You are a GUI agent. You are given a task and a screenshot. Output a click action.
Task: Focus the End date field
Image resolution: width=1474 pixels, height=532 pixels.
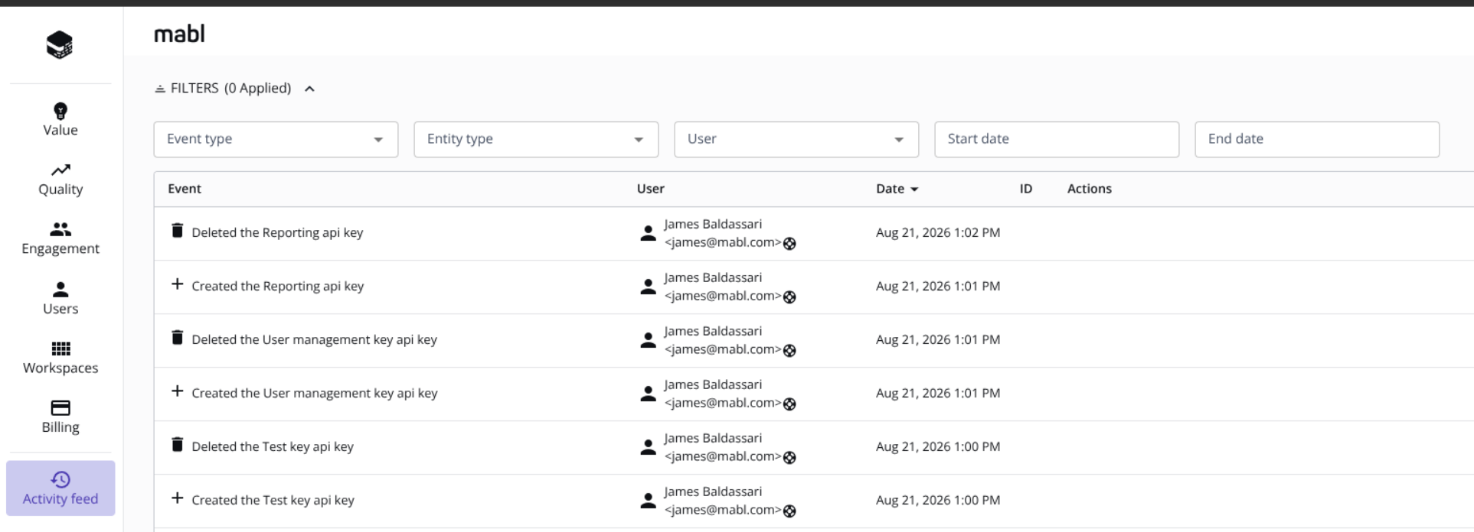pos(1317,139)
